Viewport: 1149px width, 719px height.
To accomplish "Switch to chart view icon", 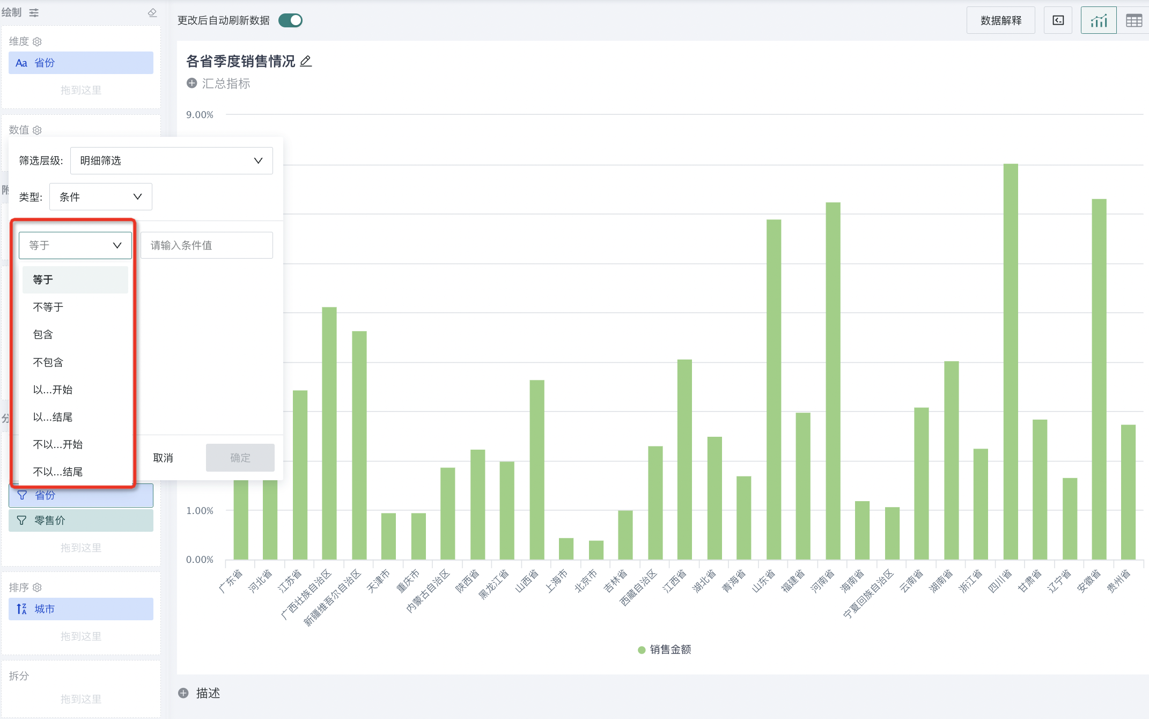I will pos(1098,21).
